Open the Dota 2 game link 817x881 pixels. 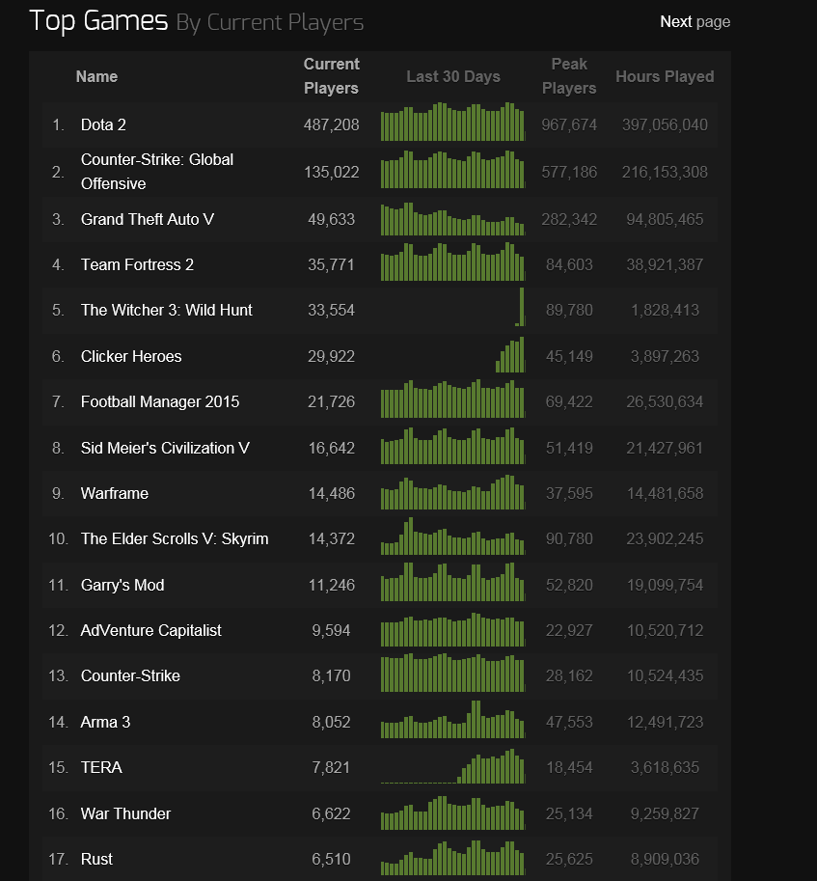103,124
